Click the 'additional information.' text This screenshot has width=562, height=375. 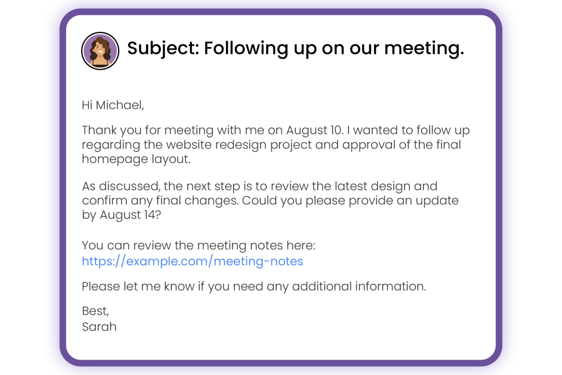click(359, 287)
